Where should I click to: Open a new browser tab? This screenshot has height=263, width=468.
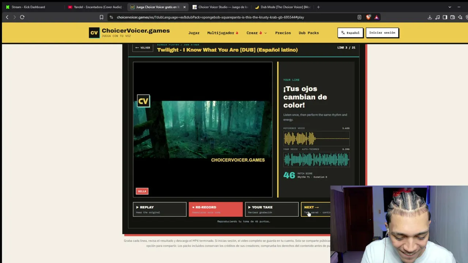(318, 7)
